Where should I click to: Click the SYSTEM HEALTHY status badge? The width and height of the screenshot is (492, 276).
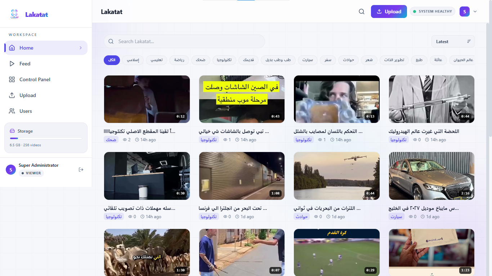(433, 11)
